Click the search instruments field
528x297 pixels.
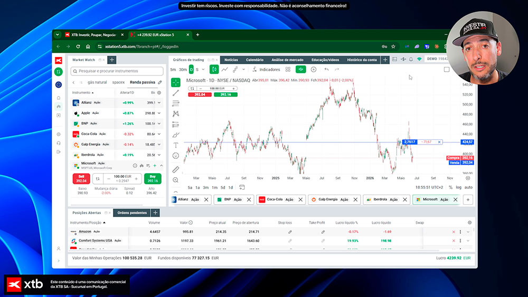pyautogui.click(x=117, y=71)
